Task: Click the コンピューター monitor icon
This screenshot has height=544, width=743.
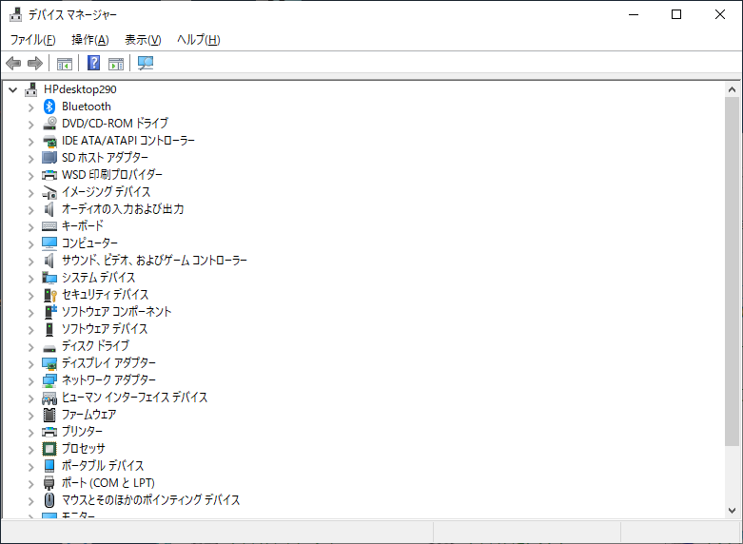Action: point(49,243)
